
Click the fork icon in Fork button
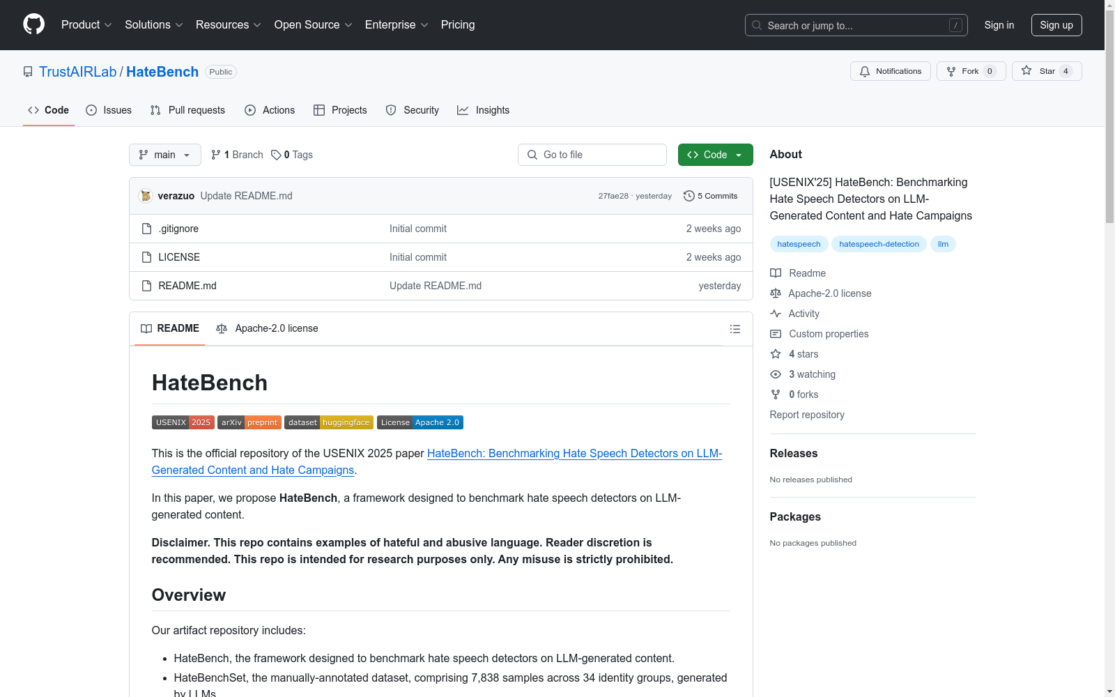click(951, 71)
